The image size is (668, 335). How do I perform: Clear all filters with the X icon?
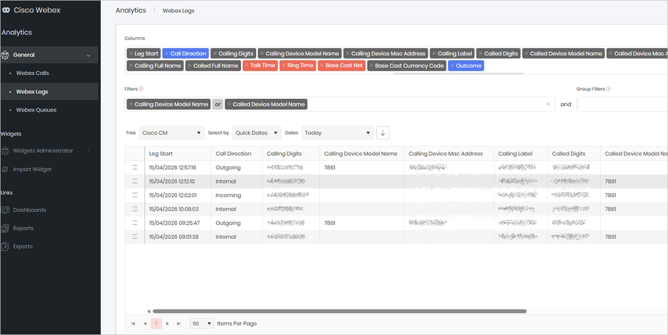(549, 104)
